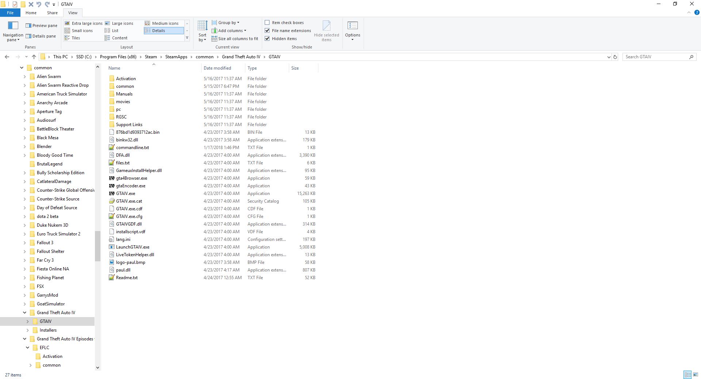
Task: Select Fallout 3 in the navigation tree
Action: point(45,243)
